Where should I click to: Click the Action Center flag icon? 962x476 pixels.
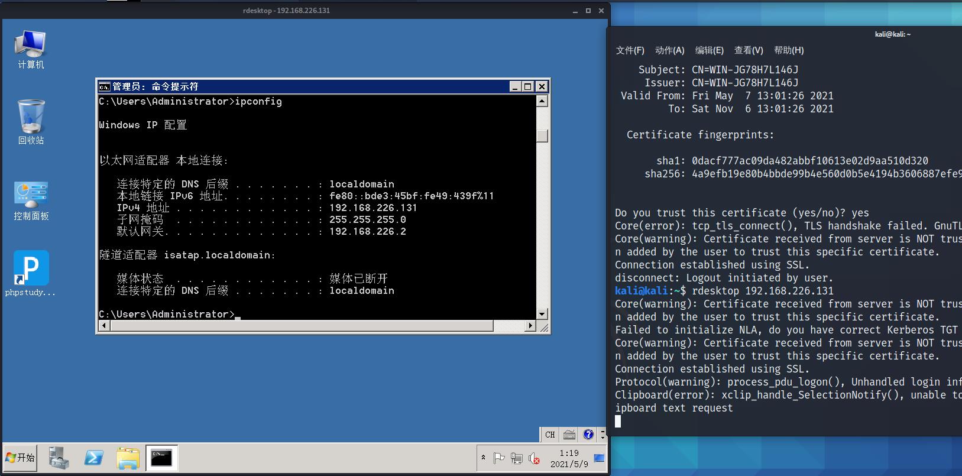(499, 458)
